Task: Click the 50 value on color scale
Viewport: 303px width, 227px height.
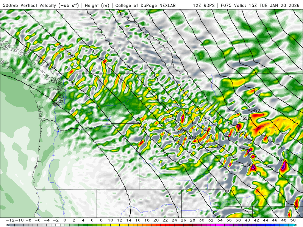Action: coord(293,220)
